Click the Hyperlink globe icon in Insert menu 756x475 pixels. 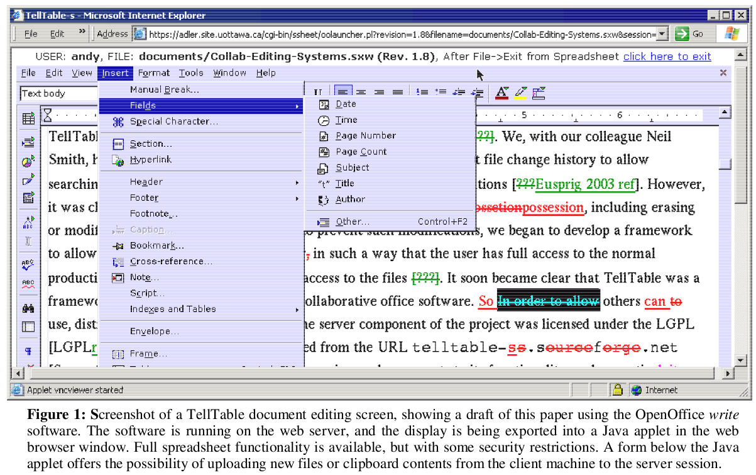pyautogui.click(x=118, y=160)
